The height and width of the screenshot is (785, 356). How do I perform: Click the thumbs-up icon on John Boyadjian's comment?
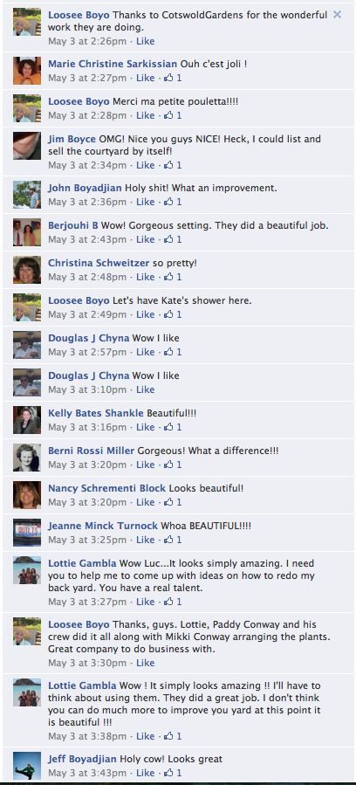point(169,202)
